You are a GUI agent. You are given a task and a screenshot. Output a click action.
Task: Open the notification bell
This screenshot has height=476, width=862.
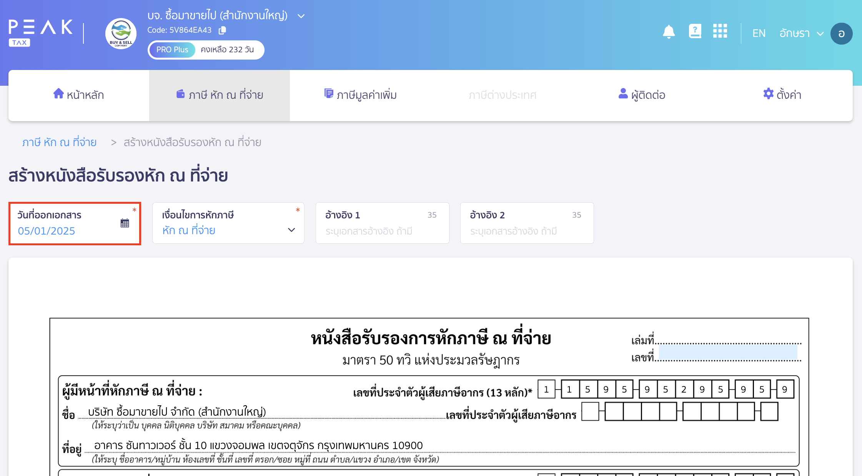point(669,32)
